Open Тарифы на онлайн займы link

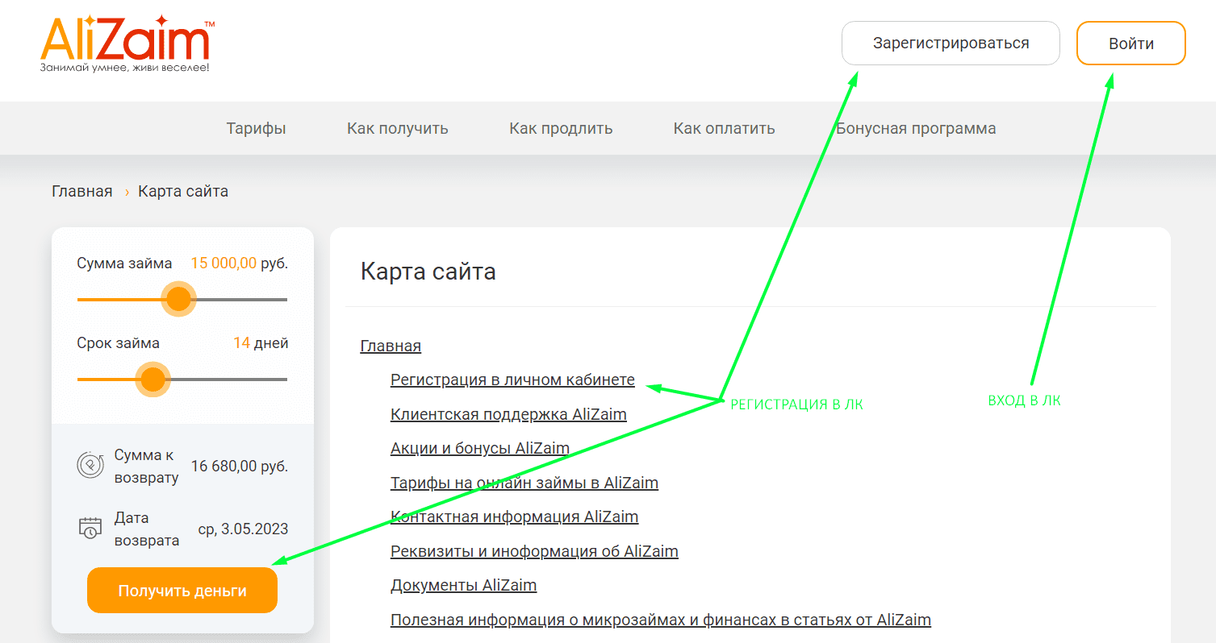(x=524, y=483)
